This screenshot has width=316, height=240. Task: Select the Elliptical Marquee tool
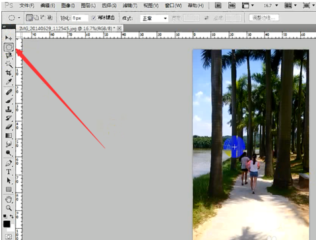click(x=9, y=47)
